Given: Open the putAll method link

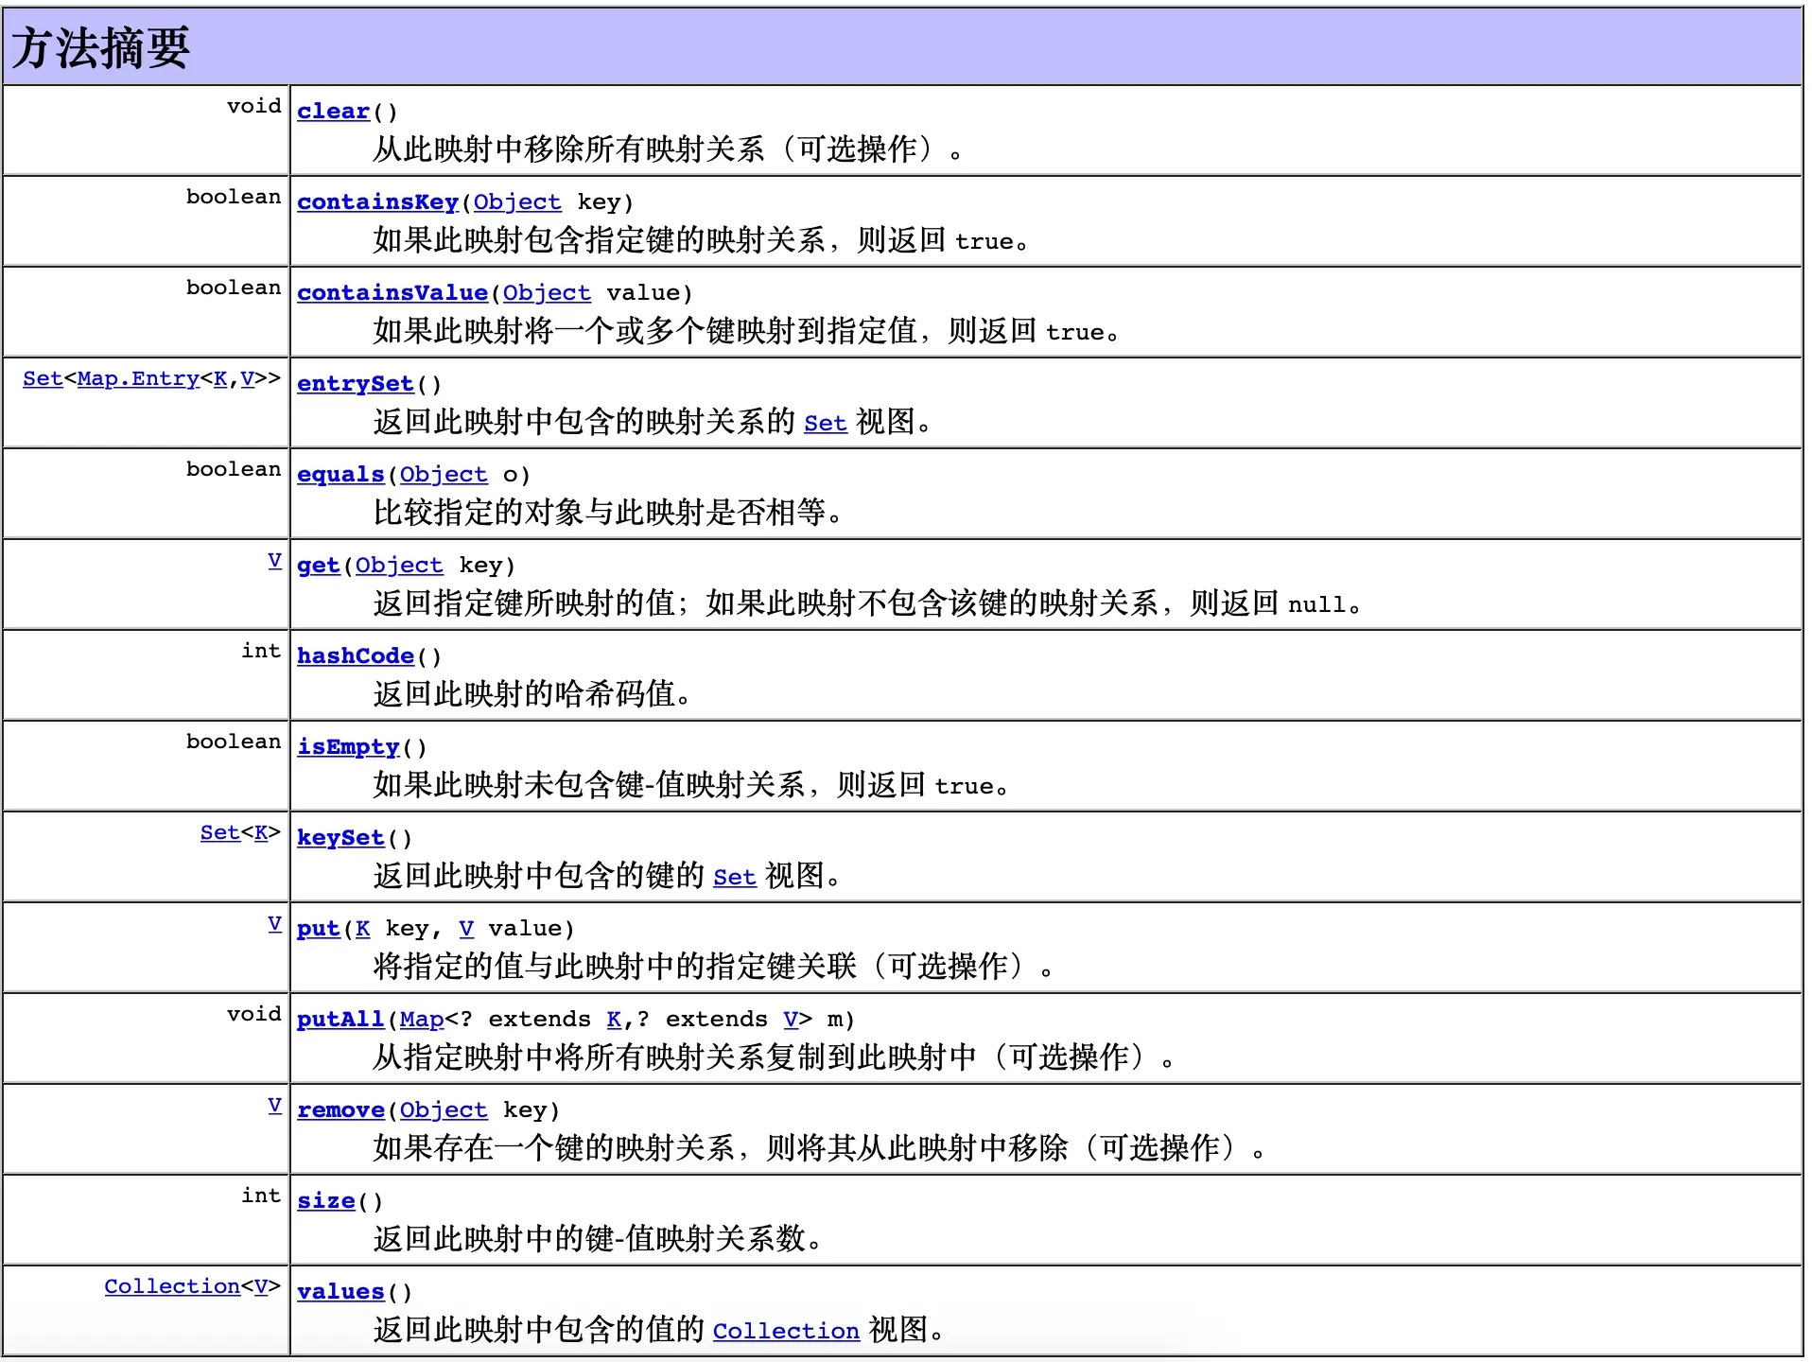Looking at the screenshot, I should coord(340,1020).
